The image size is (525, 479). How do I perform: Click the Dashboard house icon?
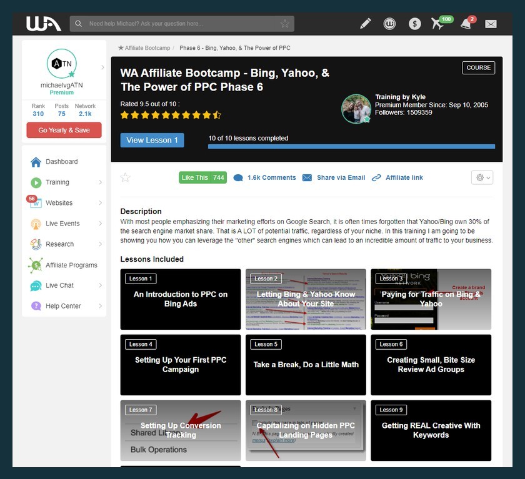pyautogui.click(x=36, y=162)
